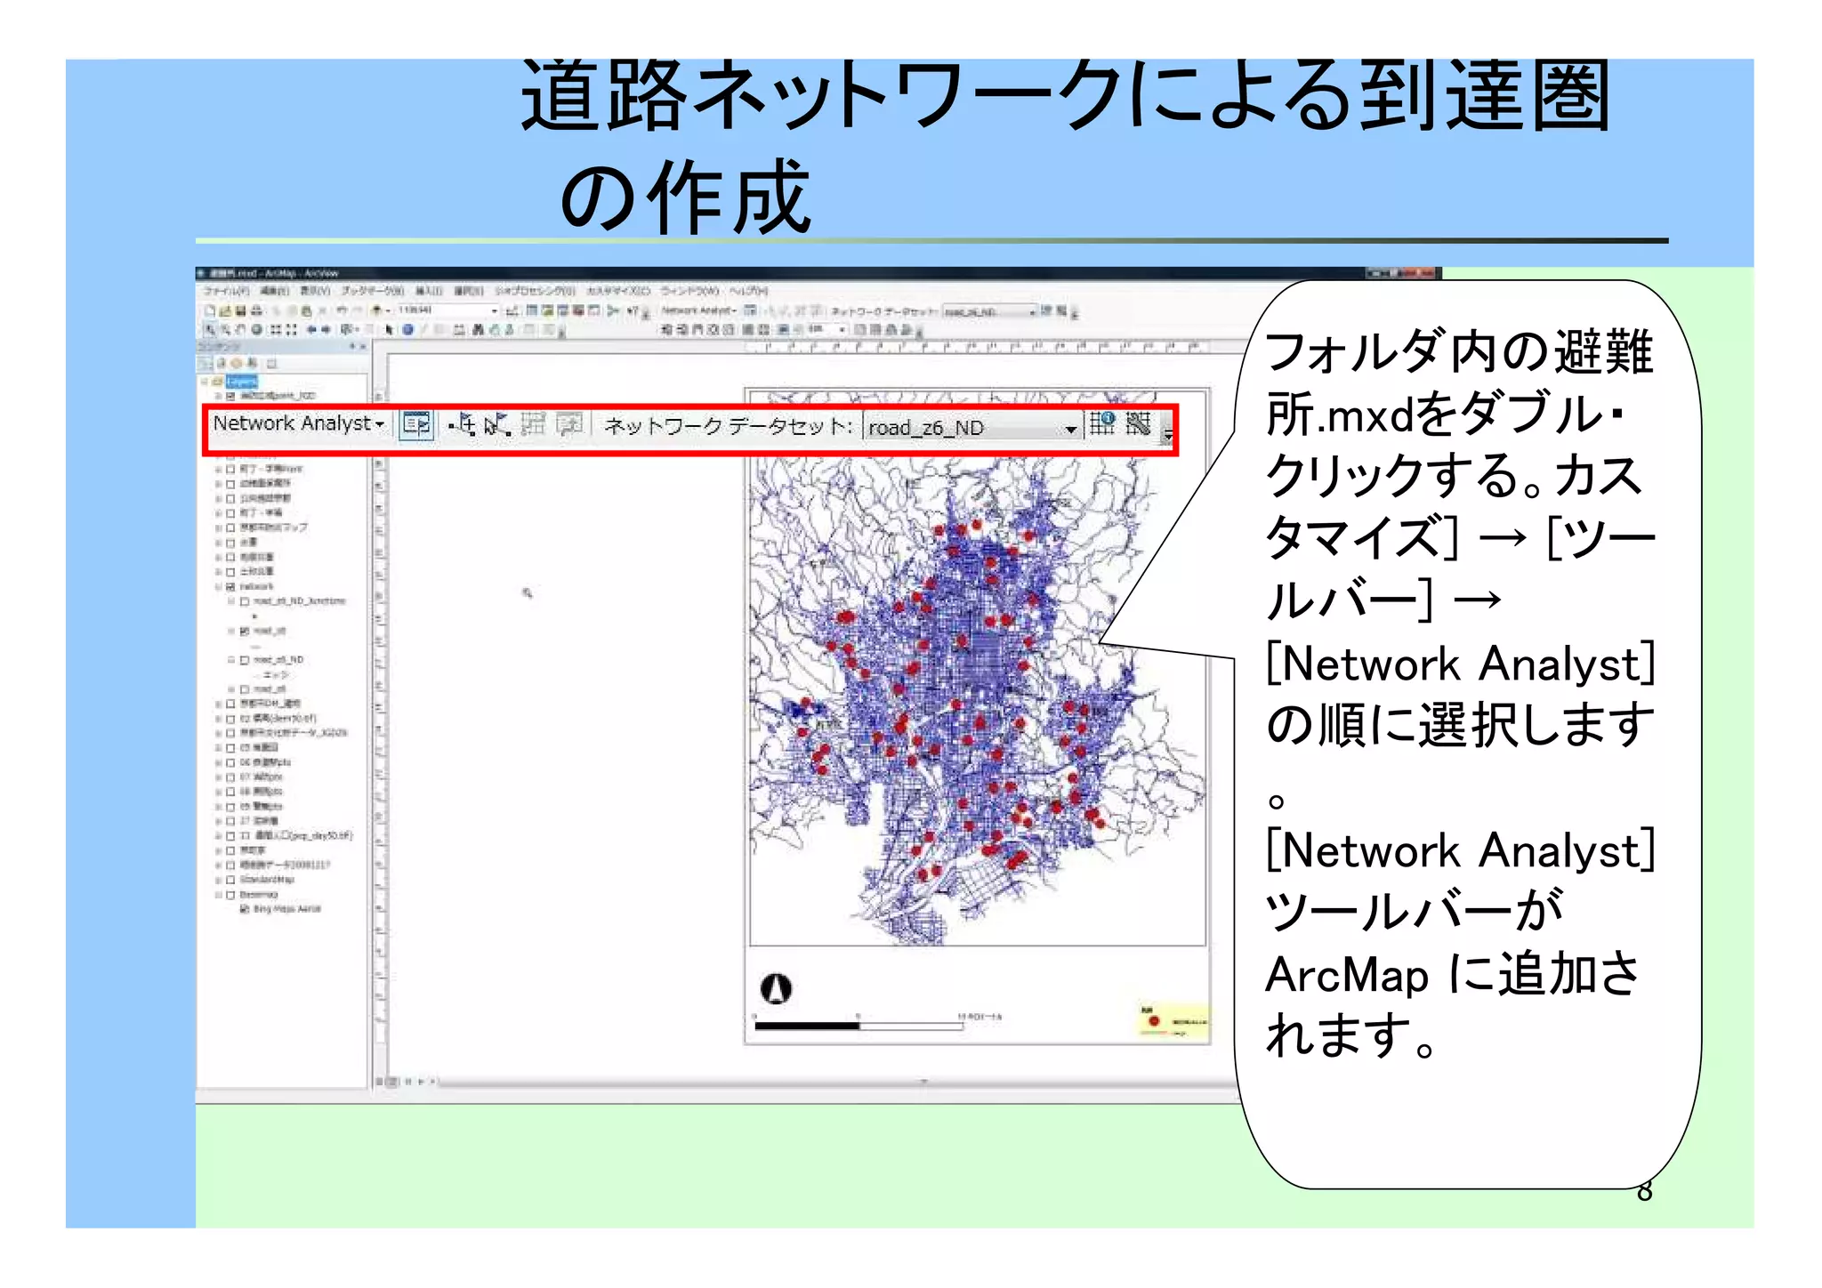The height and width of the screenshot is (1288, 1822).
Task: Activate the Network Identify tool with blue info badge
Action: (x=1102, y=423)
